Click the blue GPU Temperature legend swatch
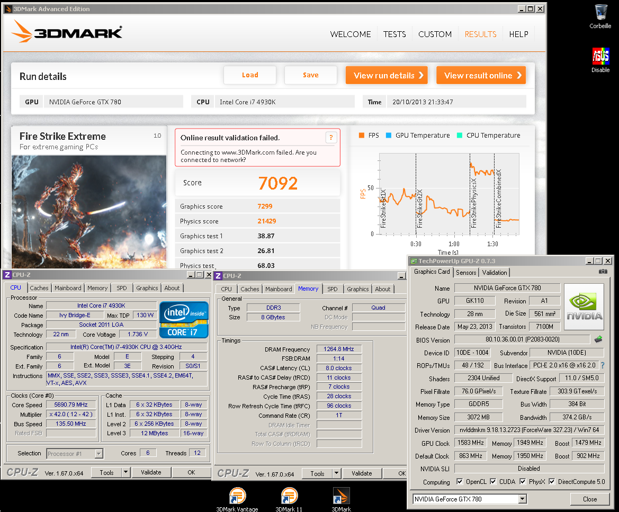Screen dimensions: 619x512 (x=389, y=136)
